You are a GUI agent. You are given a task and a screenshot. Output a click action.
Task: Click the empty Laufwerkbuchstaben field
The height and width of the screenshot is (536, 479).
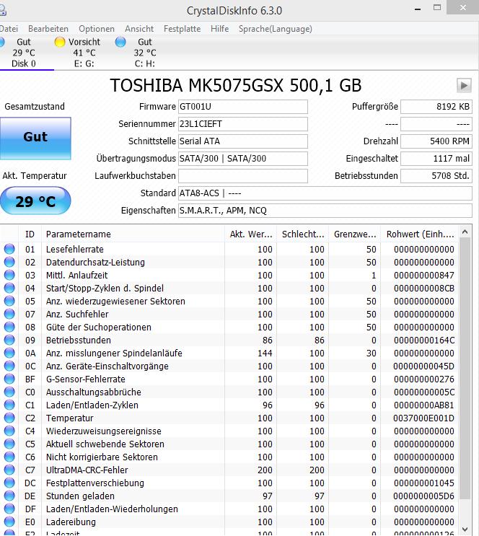(243, 176)
